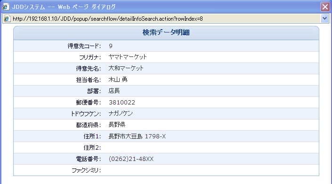The width and height of the screenshot is (332, 184).
Task: Click the フリガナ label
Action: 90,57
